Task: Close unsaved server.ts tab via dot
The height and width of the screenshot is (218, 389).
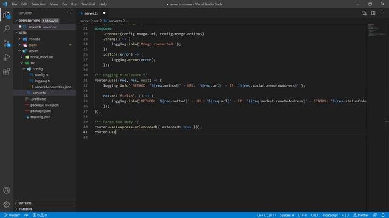Action: pyautogui.click(x=104, y=13)
